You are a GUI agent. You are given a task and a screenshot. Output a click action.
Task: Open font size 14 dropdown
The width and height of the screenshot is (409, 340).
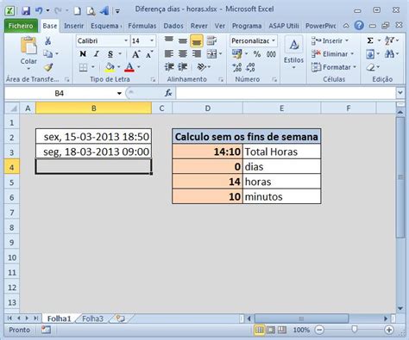coord(152,40)
